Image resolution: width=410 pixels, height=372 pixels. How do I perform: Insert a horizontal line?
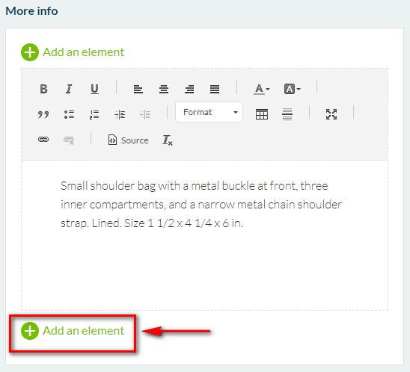tap(287, 114)
